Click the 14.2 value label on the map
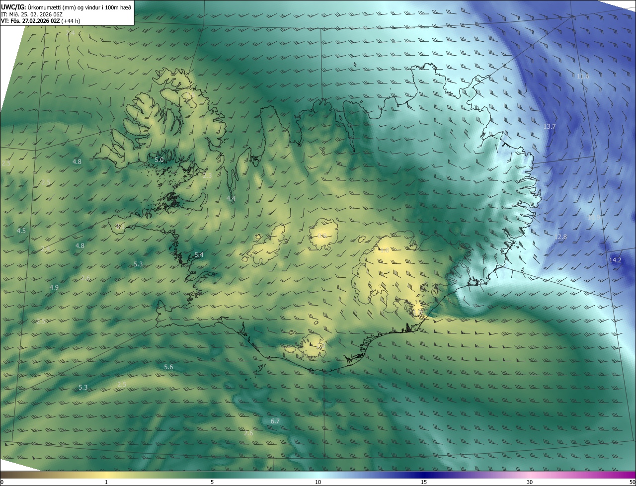The height and width of the screenshot is (486, 636). [x=615, y=260]
